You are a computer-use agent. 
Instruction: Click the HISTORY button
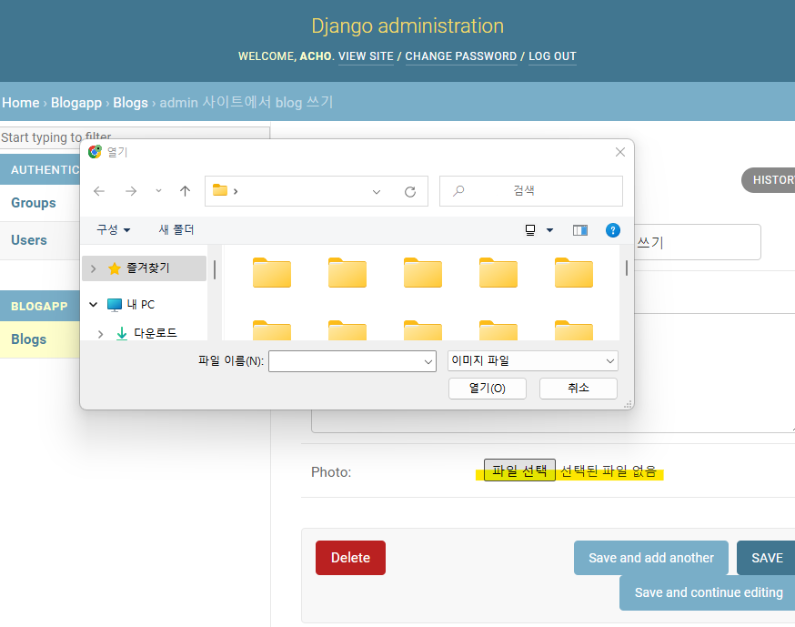(x=770, y=180)
